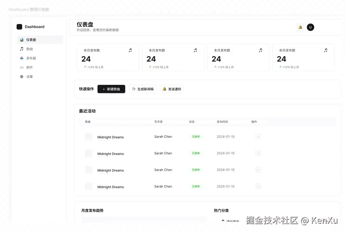345x232 pixels.
Task: Click the 歌曲 column header
Action: click(x=88, y=122)
